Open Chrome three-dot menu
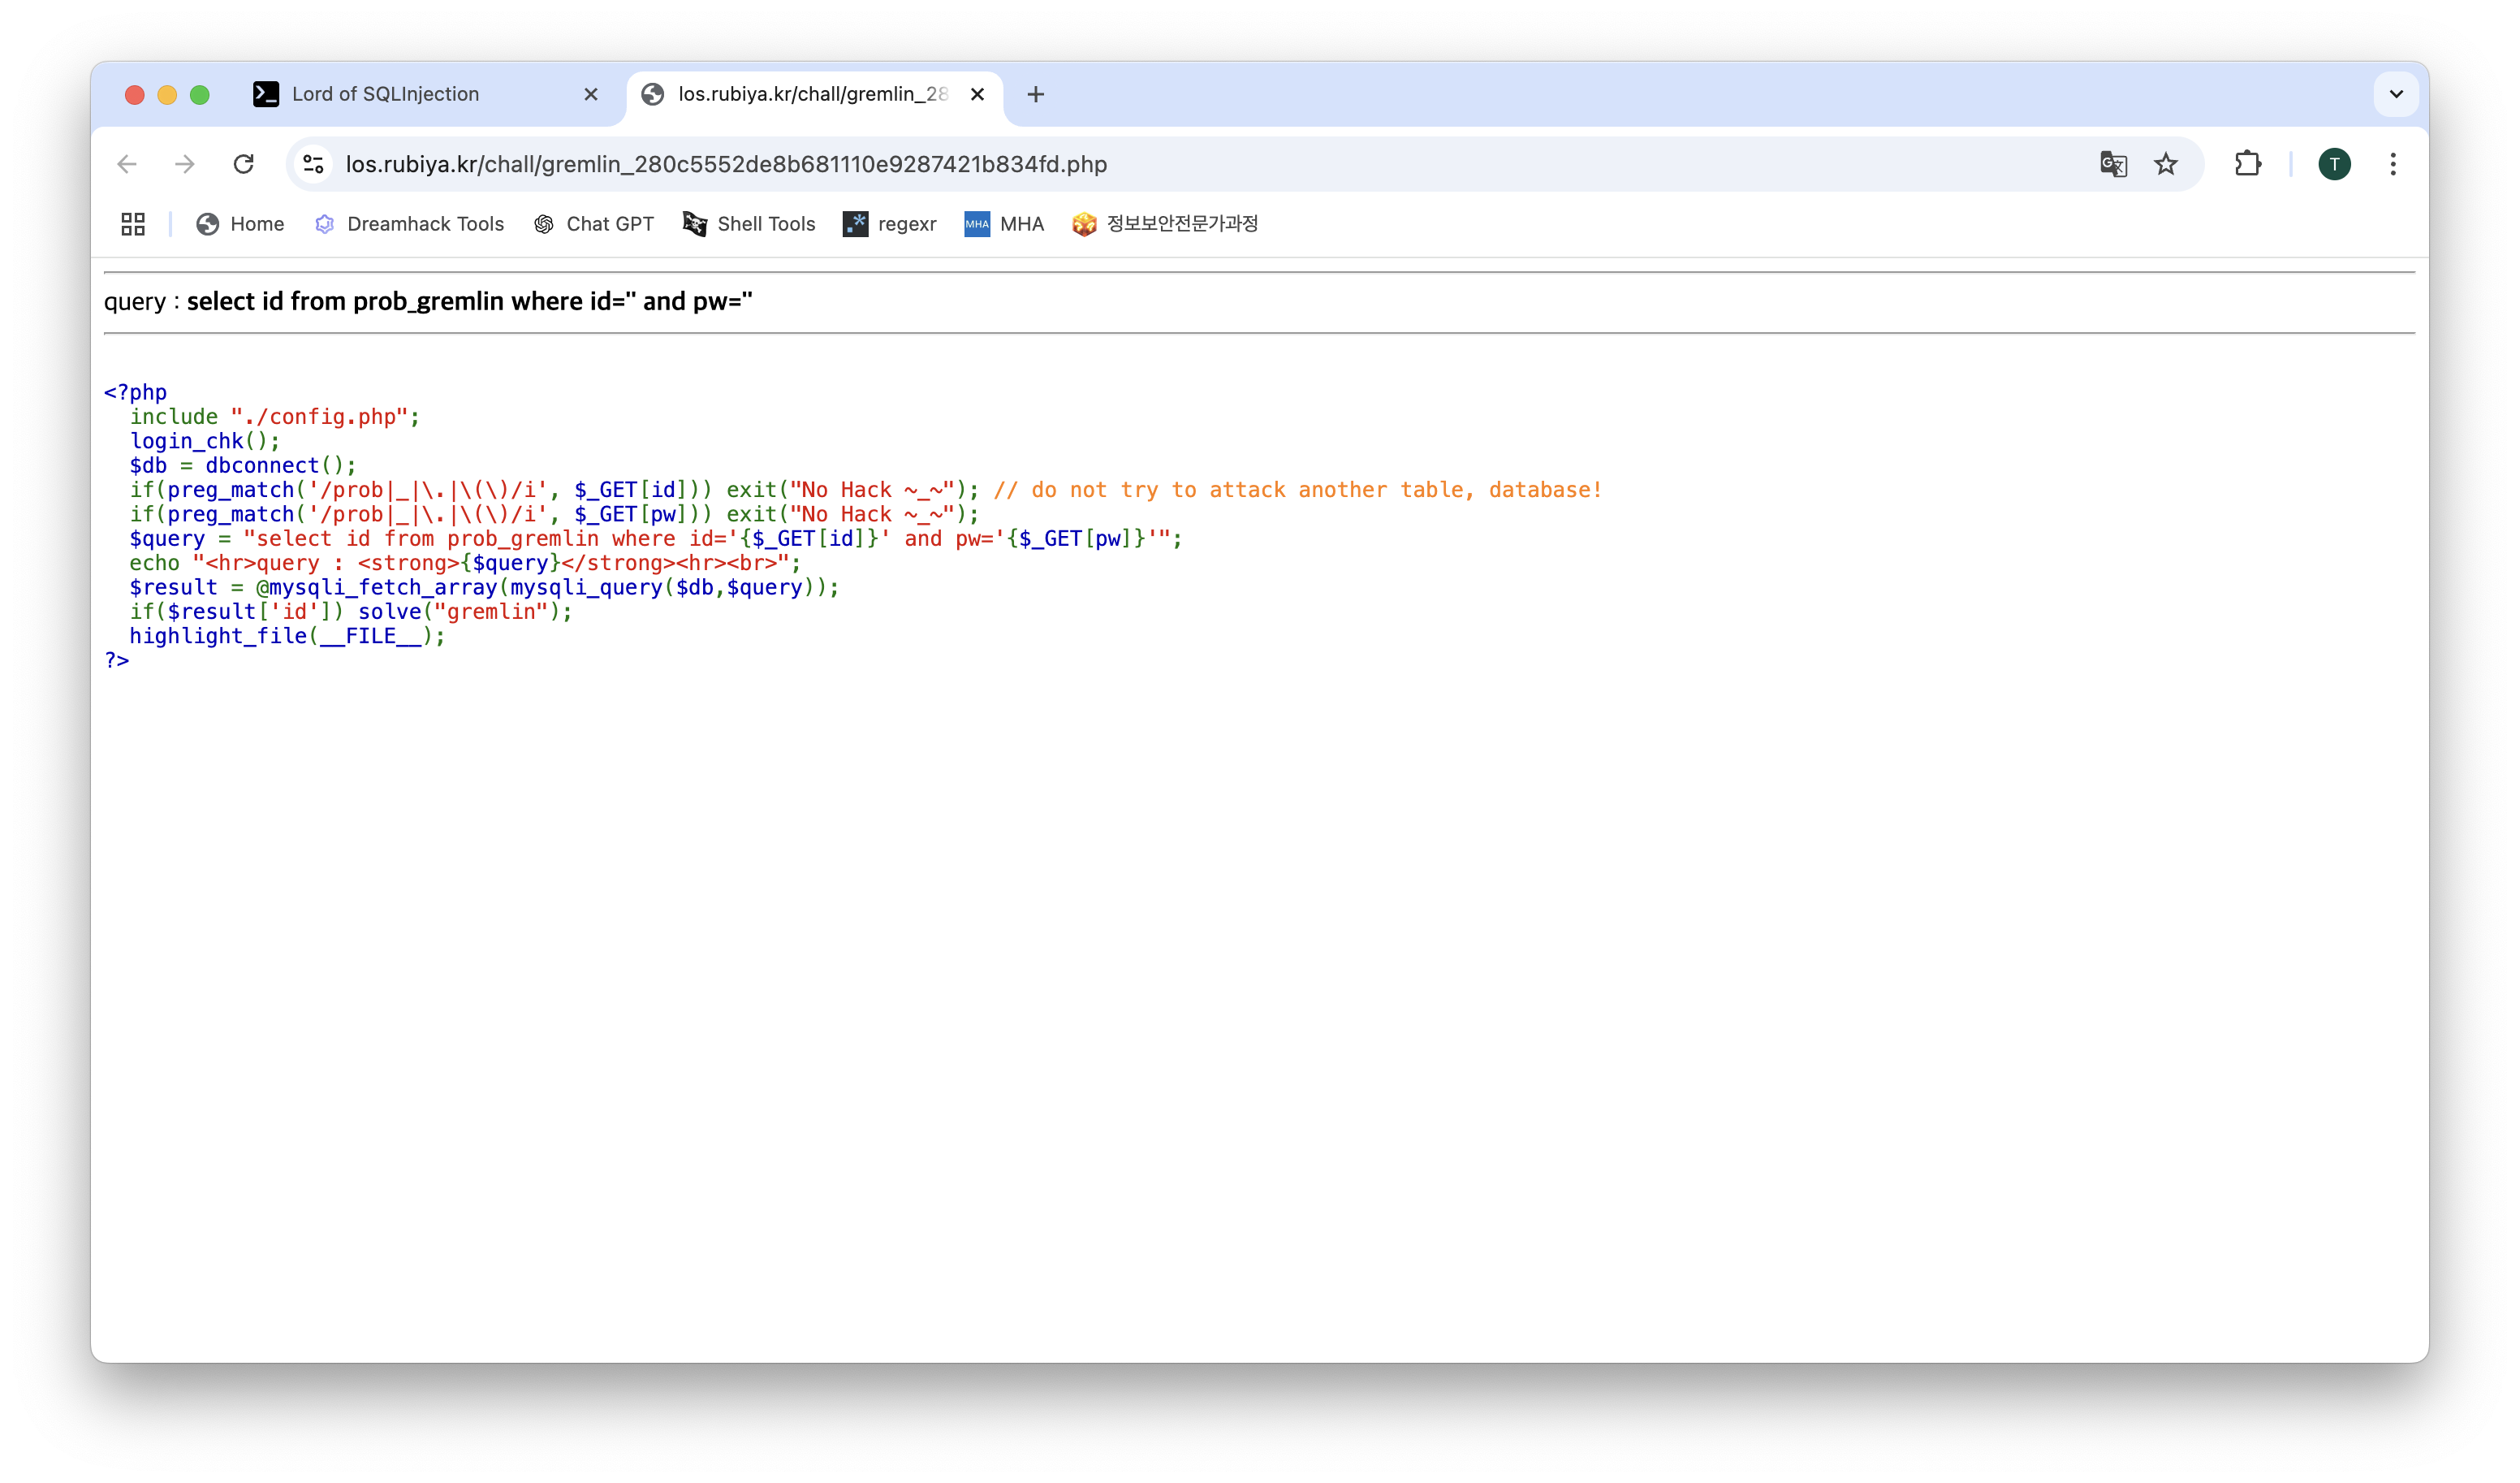2520x1483 pixels. [x=2393, y=164]
